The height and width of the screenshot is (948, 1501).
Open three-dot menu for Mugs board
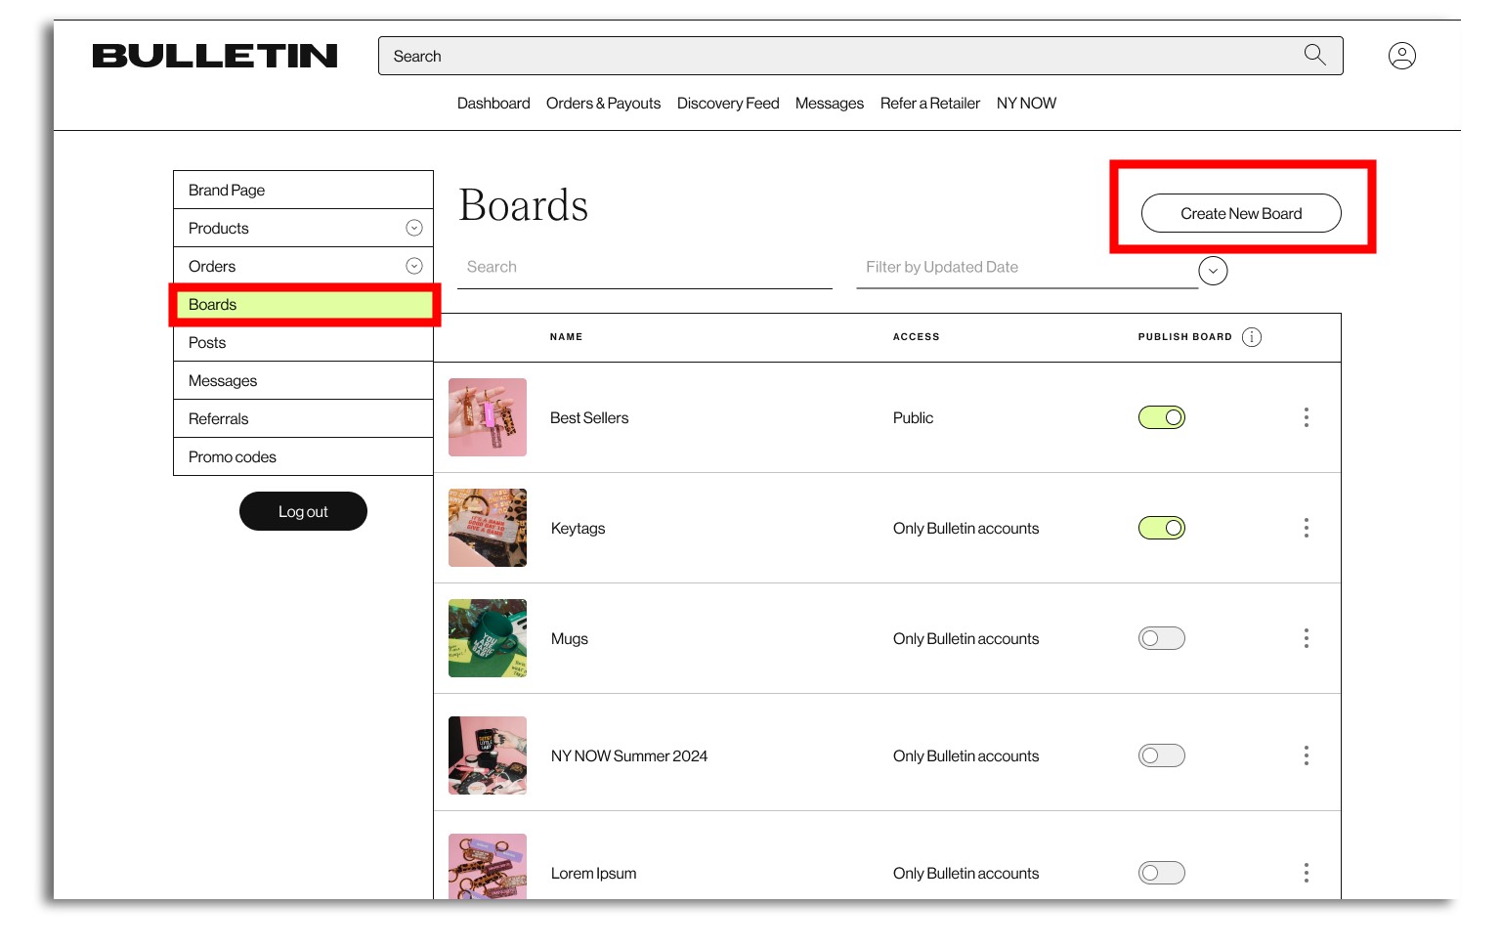pos(1306,638)
